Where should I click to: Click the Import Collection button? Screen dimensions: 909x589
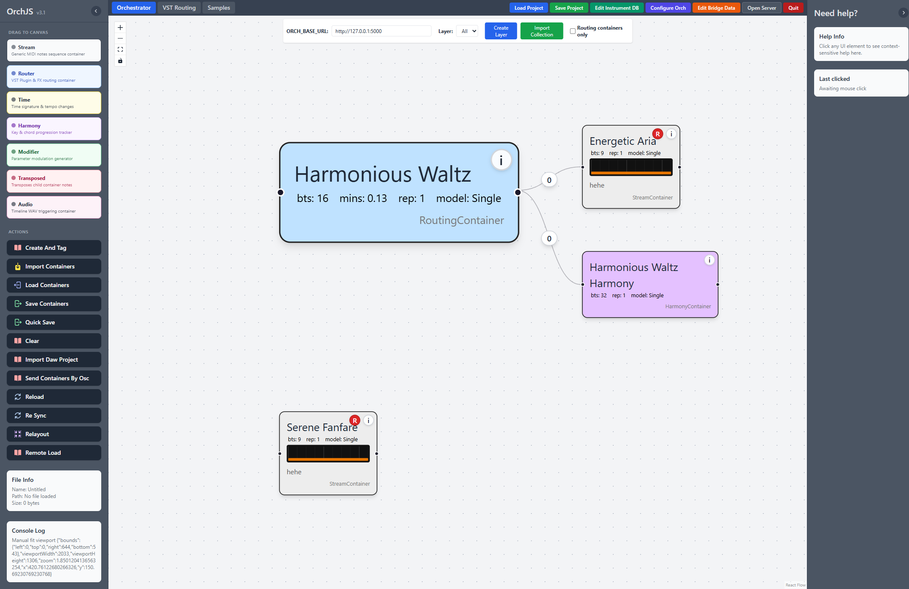point(542,31)
